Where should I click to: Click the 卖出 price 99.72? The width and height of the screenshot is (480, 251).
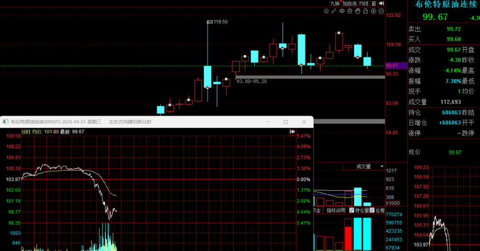click(x=454, y=29)
